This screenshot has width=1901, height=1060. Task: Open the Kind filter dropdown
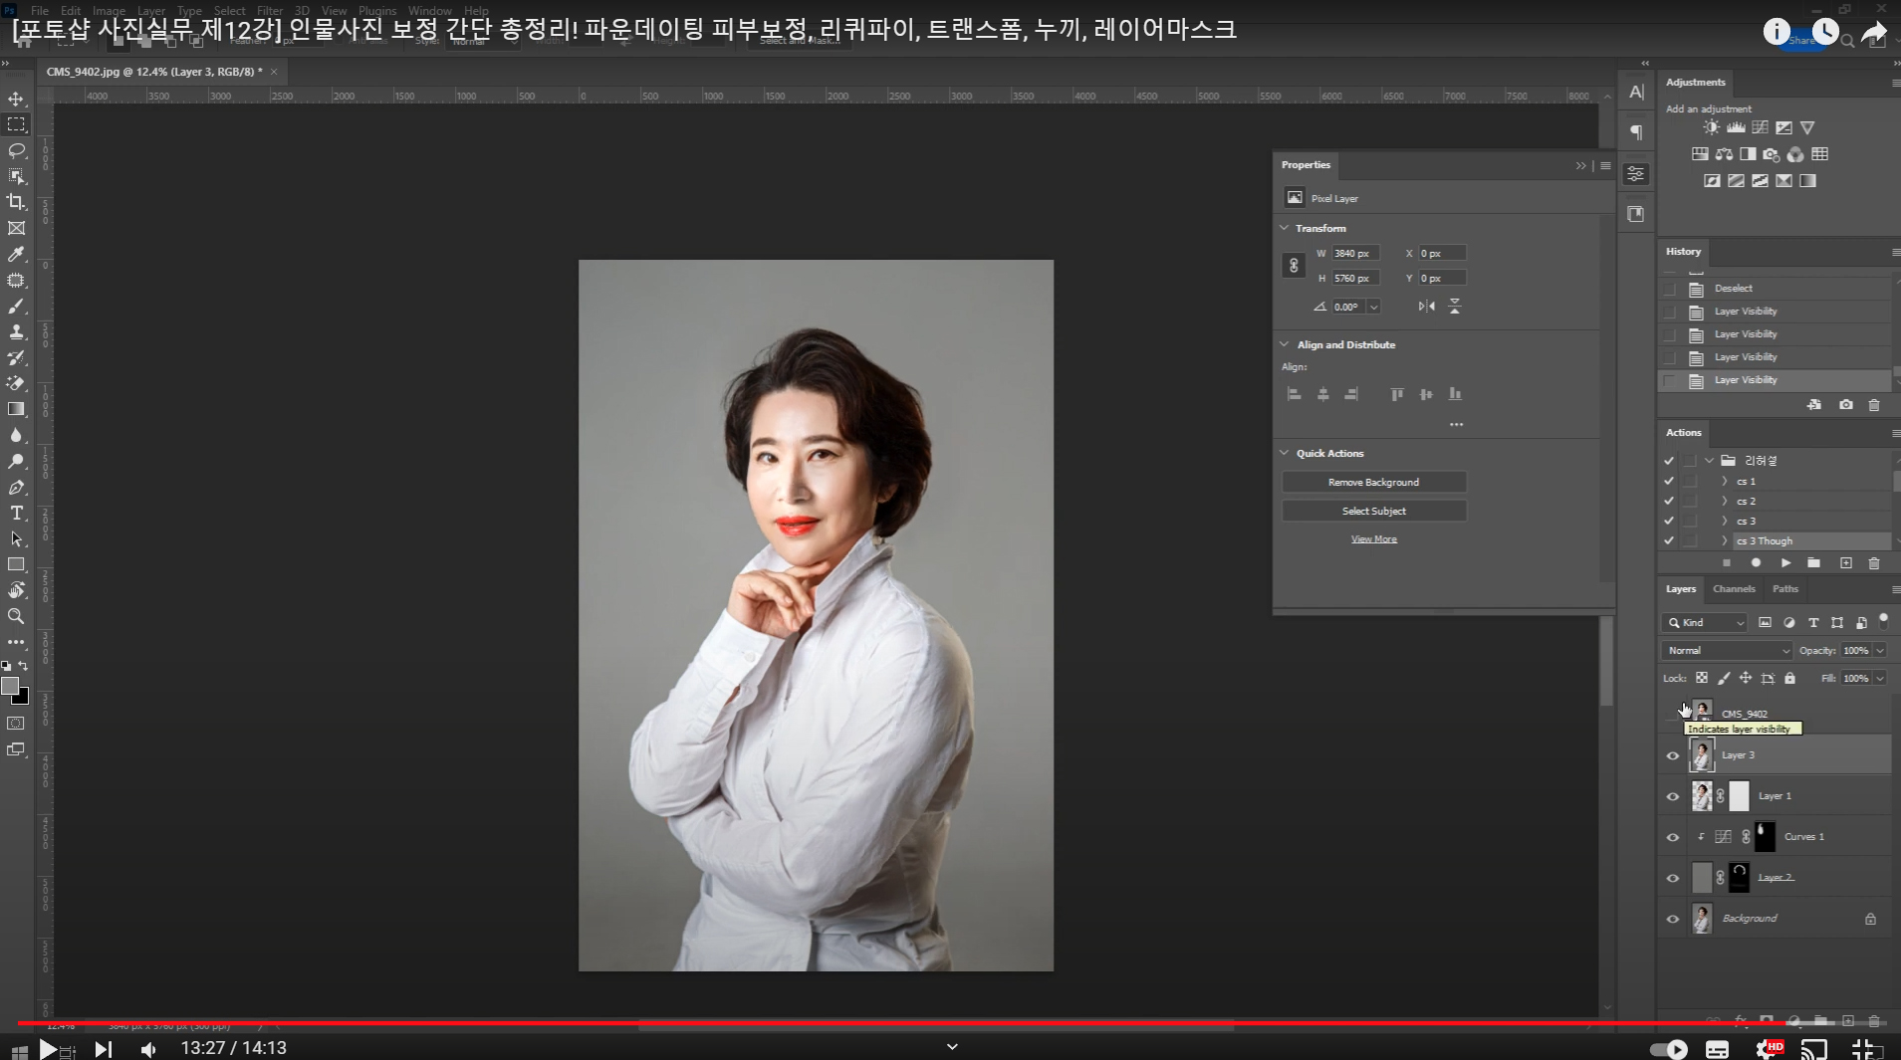[x=1705, y=622]
